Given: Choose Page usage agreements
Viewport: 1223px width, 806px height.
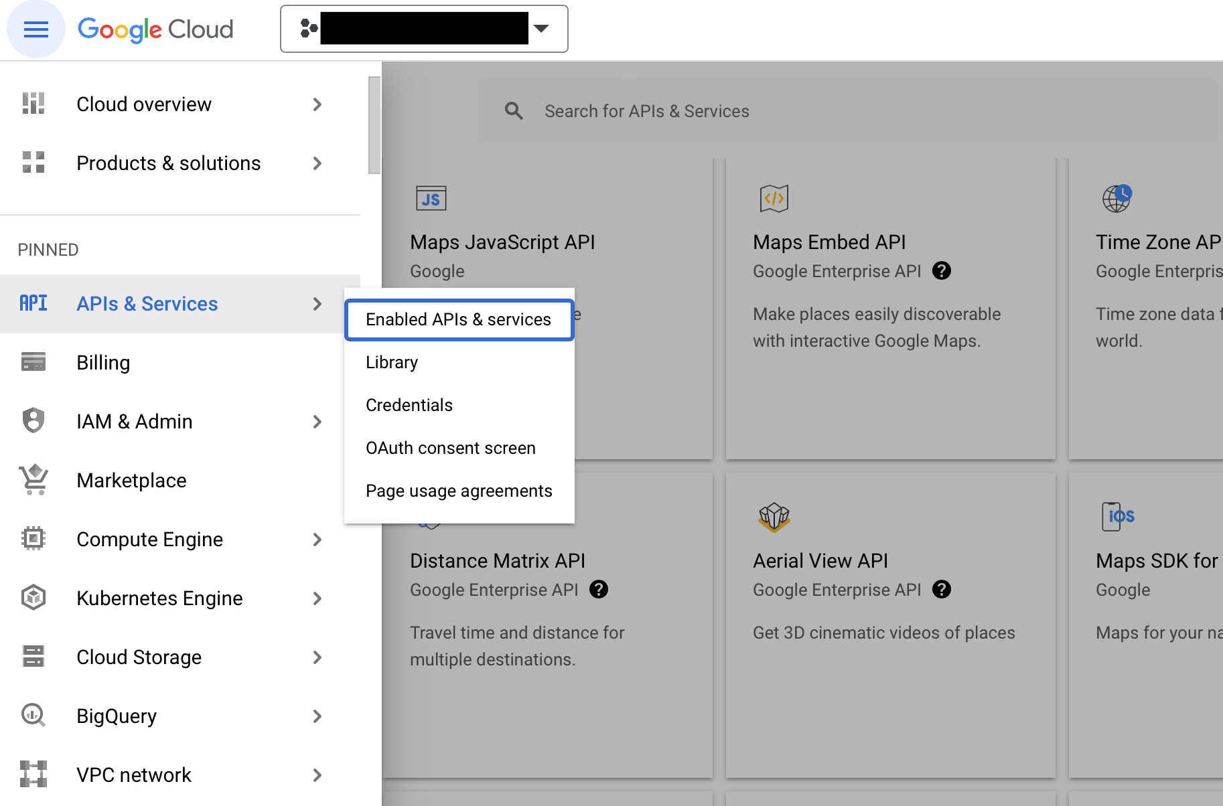Looking at the screenshot, I should [x=459, y=491].
